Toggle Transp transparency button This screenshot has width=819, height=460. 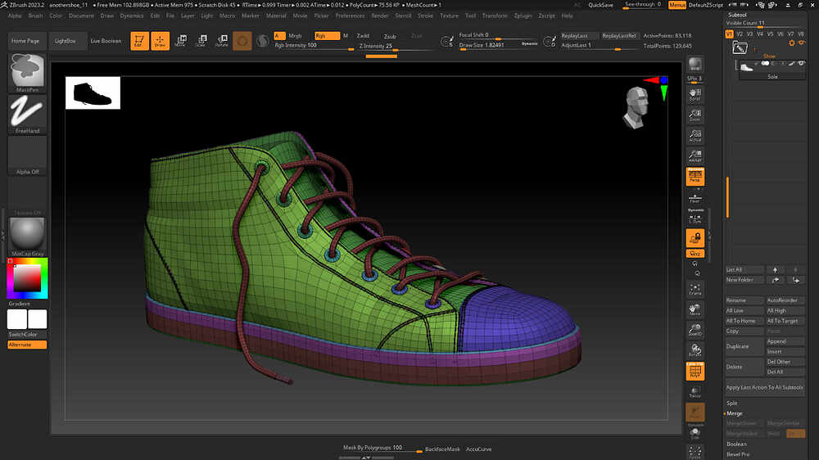695,391
